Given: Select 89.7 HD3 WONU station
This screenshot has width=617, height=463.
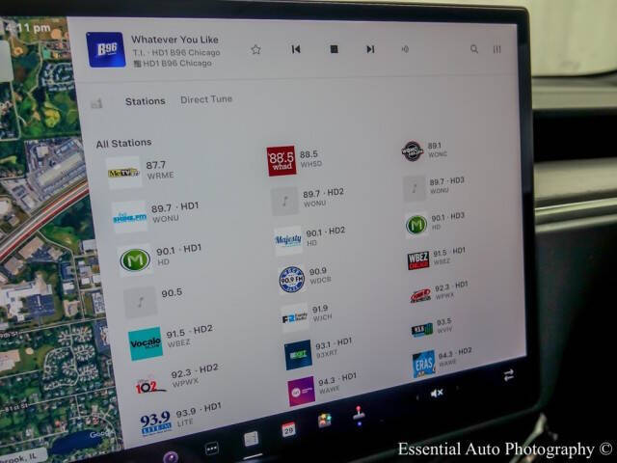Looking at the screenshot, I should (434, 186).
